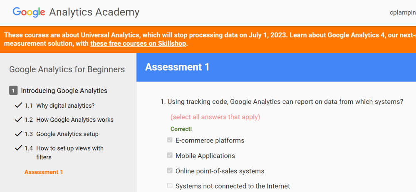Open the Google Analytics setup lesson
The height and width of the screenshot is (192, 416).
[67, 134]
